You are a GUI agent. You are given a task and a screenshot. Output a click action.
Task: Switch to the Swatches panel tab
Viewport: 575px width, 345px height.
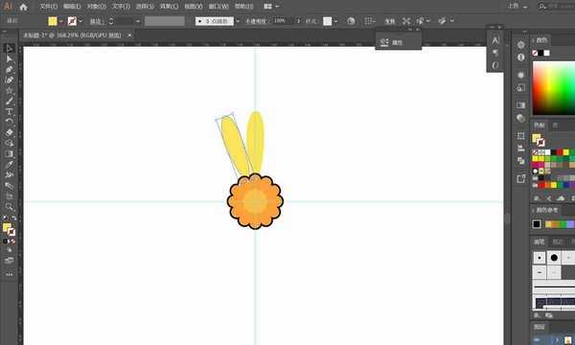pyautogui.click(x=539, y=126)
